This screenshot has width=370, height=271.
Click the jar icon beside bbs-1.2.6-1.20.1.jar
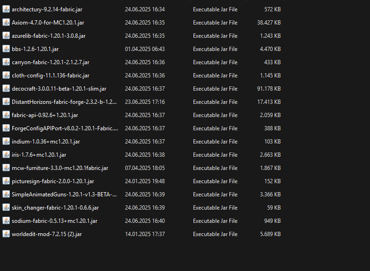click(6, 49)
